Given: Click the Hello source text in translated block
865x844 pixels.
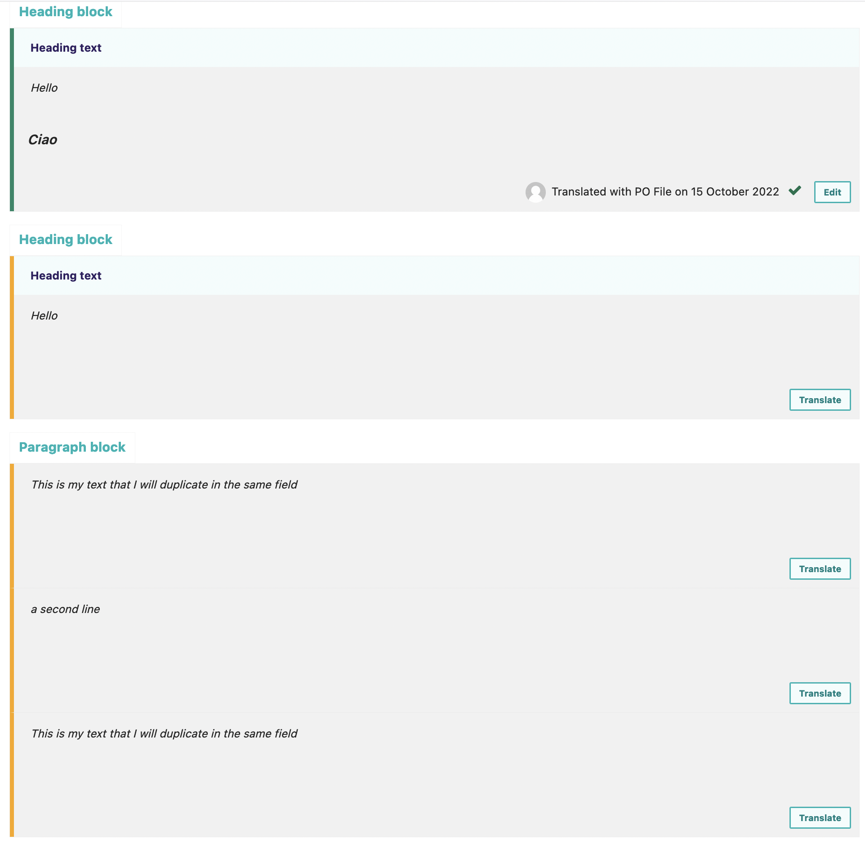Looking at the screenshot, I should [44, 88].
